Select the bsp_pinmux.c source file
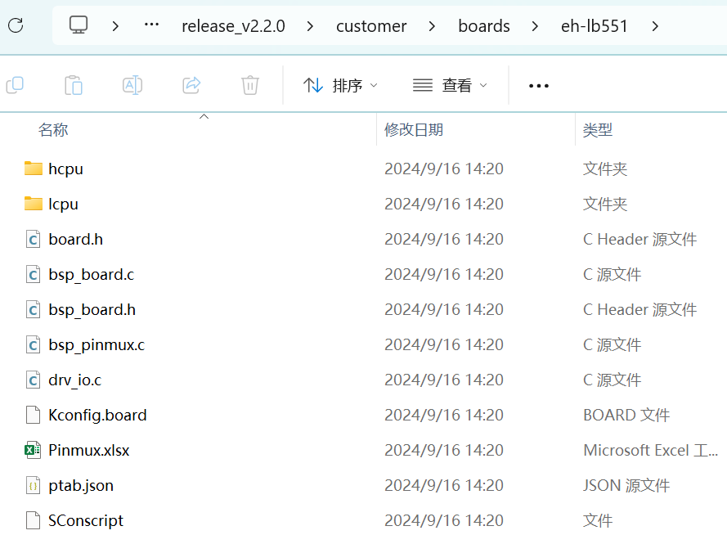 coord(96,344)
